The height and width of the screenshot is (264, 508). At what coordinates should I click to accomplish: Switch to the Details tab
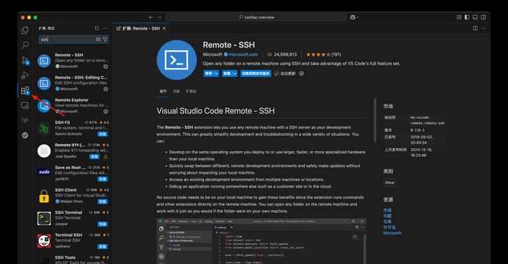pos(163,91)
